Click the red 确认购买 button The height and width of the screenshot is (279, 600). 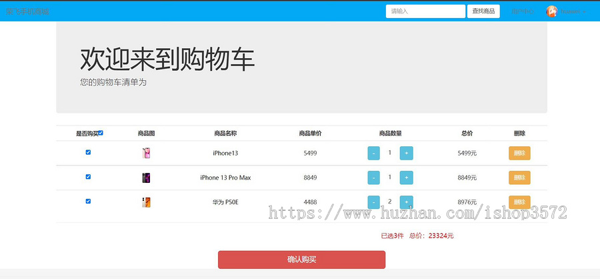pyautogui.click(x=301, y=260)
